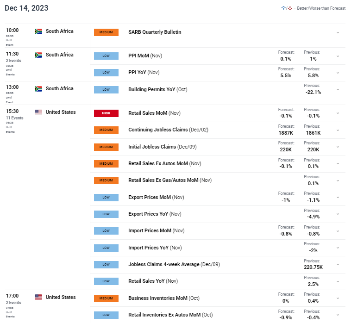Image resolution: width=351 pixels, height=323 pixels.
Task: Click the 10:00 time entry
Action: [x=13, y=30]
